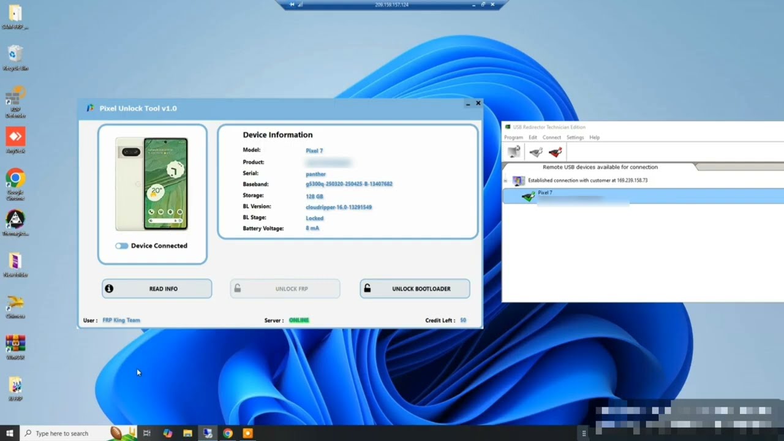Open the orange app on the taskbar

coord(247,433)
